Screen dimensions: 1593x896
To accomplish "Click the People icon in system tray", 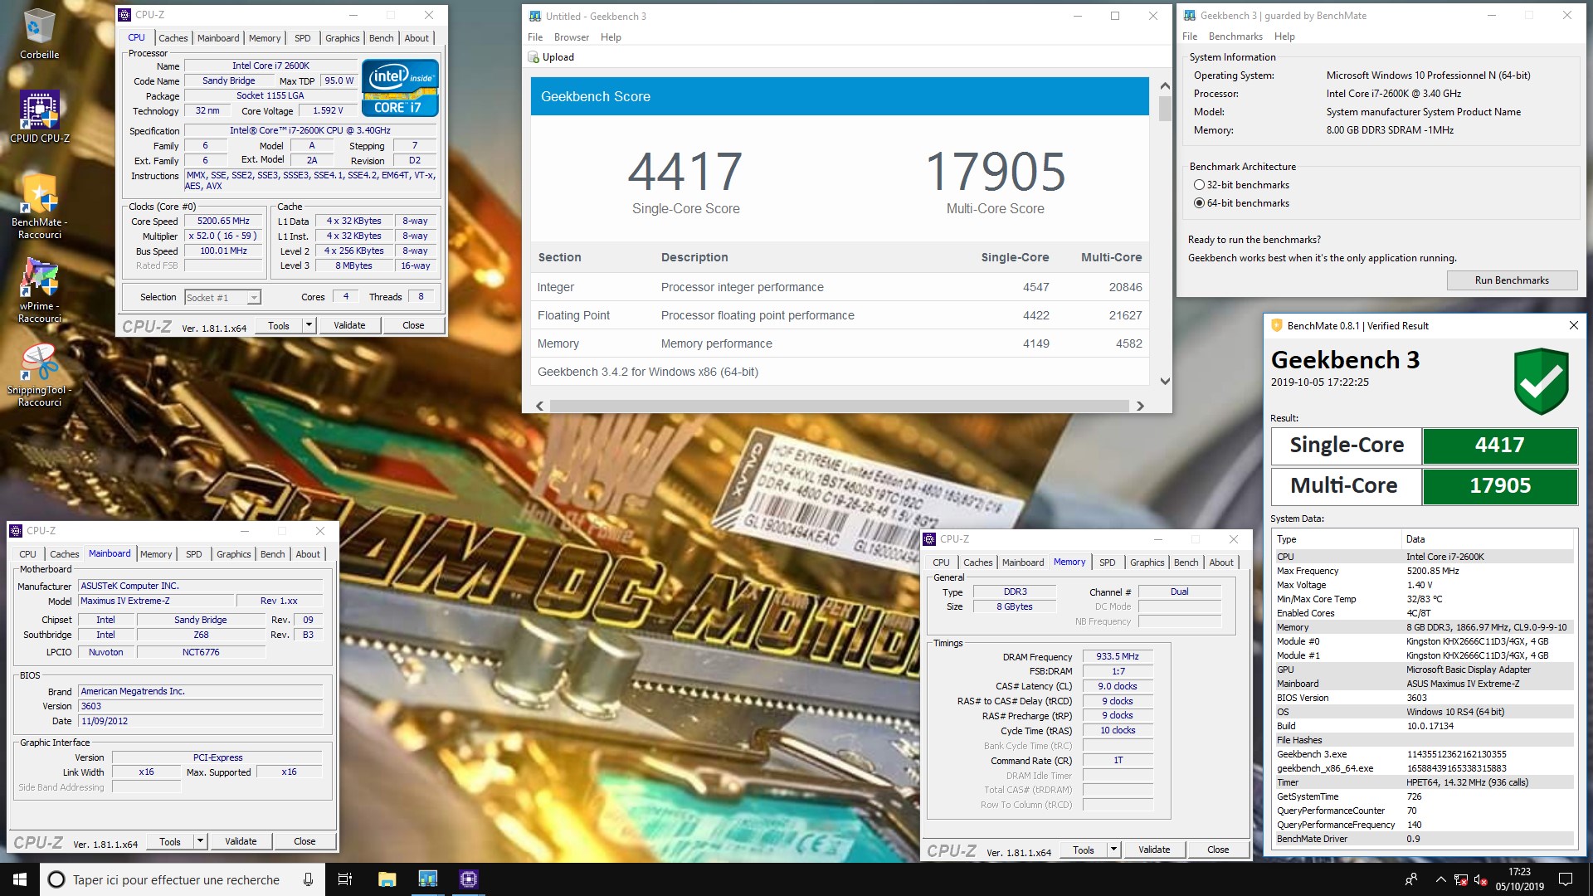I will point(1410,879).
